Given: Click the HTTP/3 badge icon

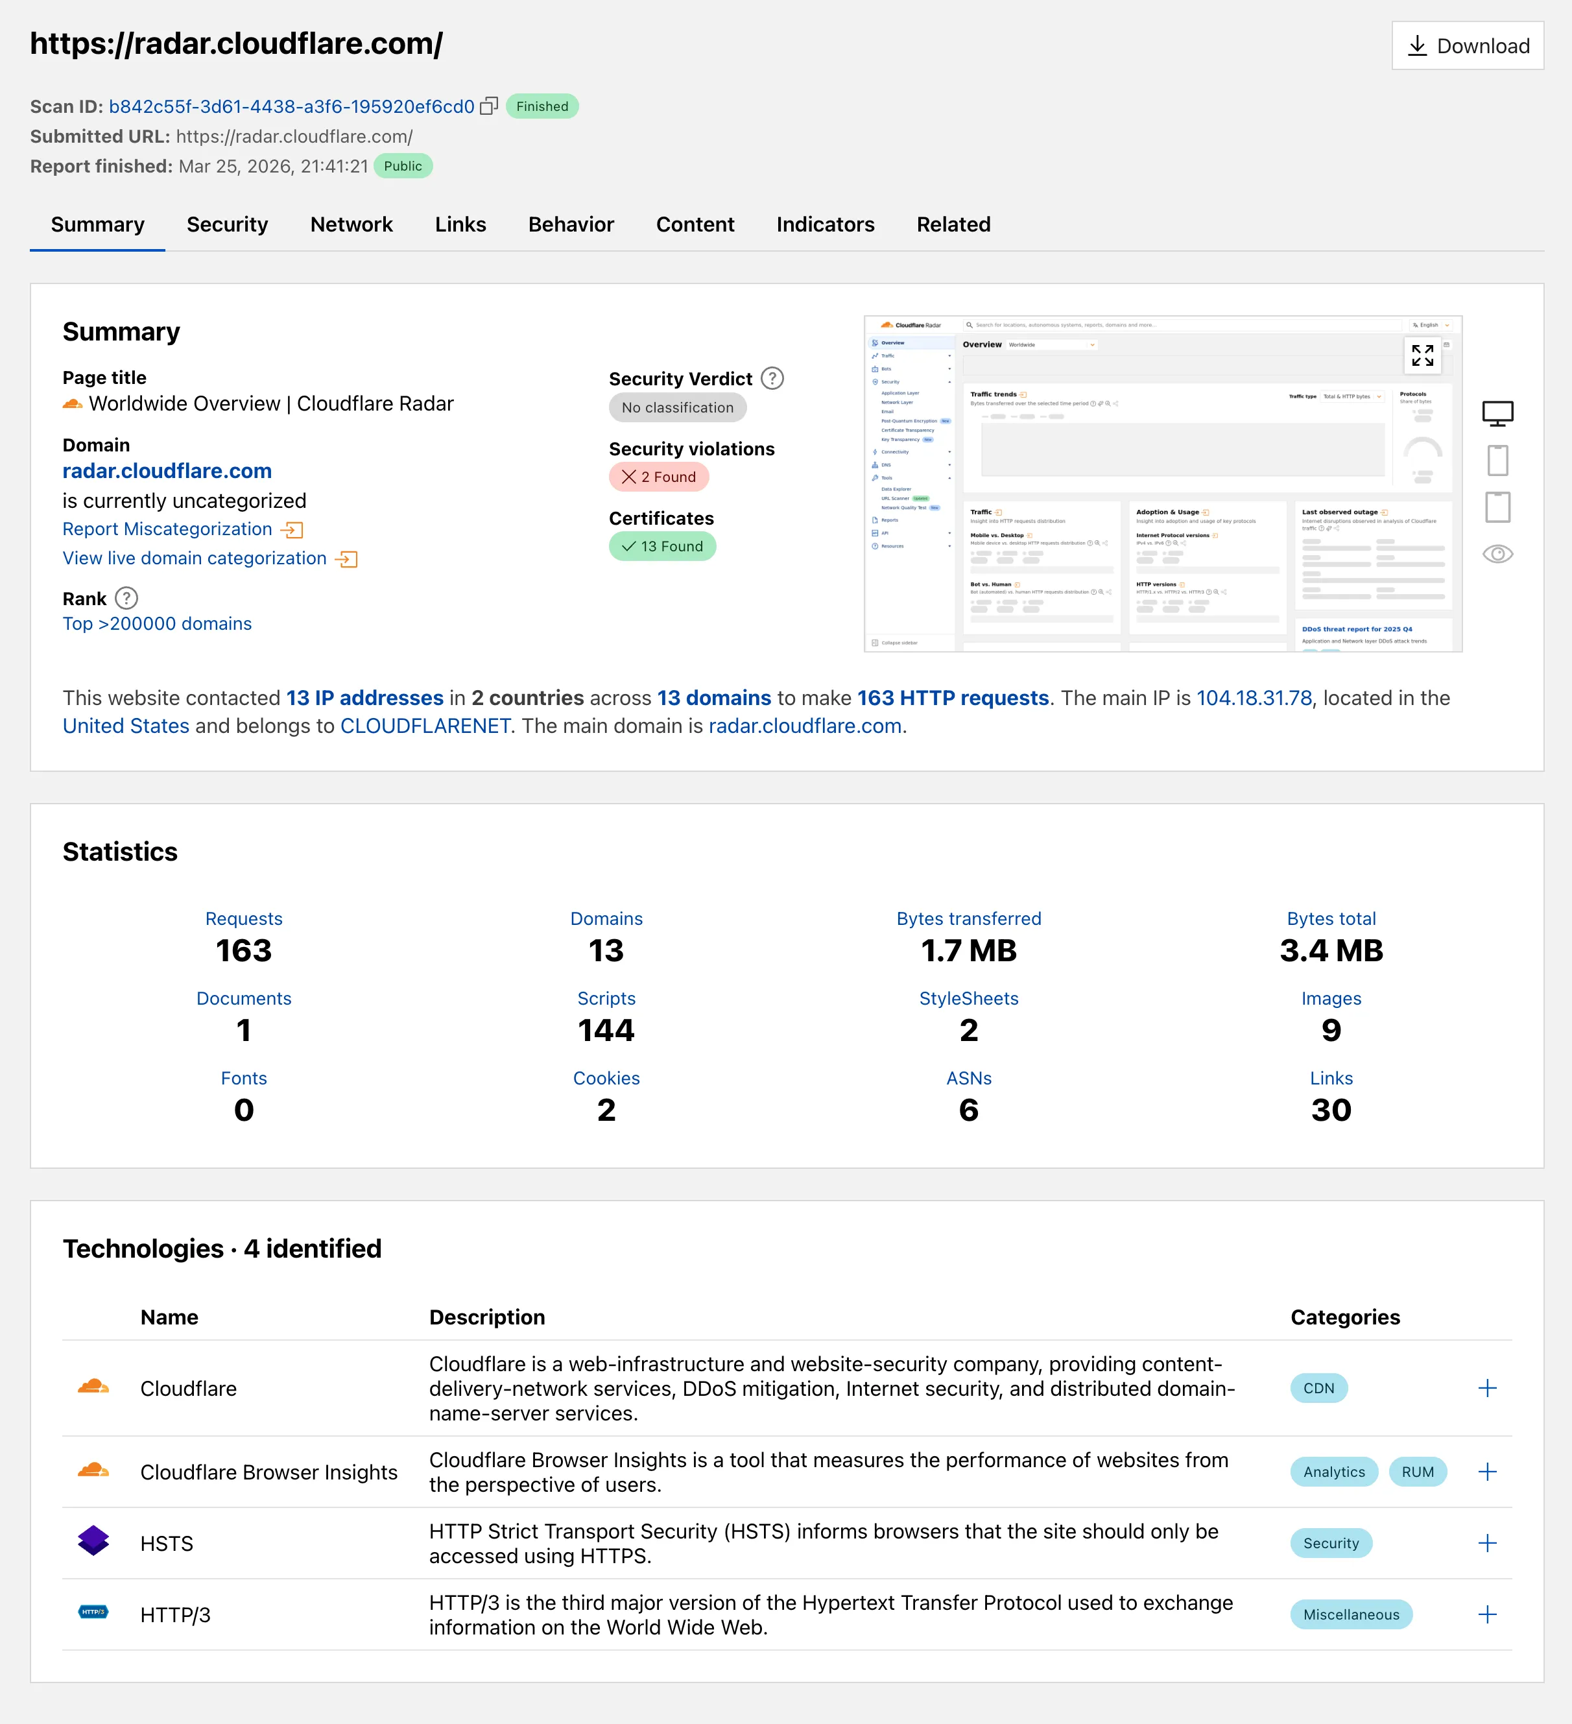Looking at the screenshot, I should pos(93,1613).
